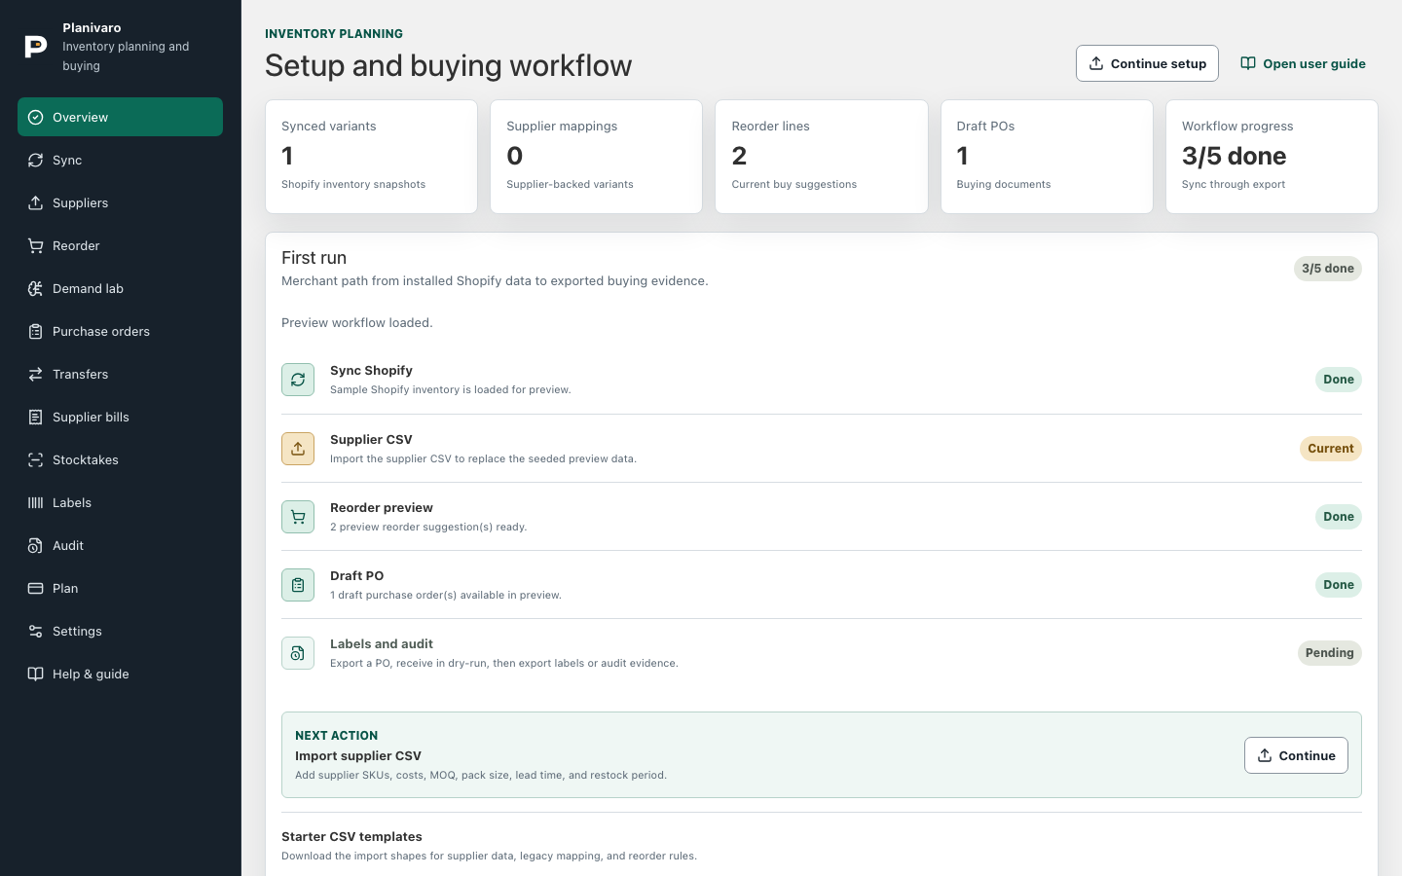Open Help & guide
Viewport: 1402px width, 876px height.
coord(120,674)
